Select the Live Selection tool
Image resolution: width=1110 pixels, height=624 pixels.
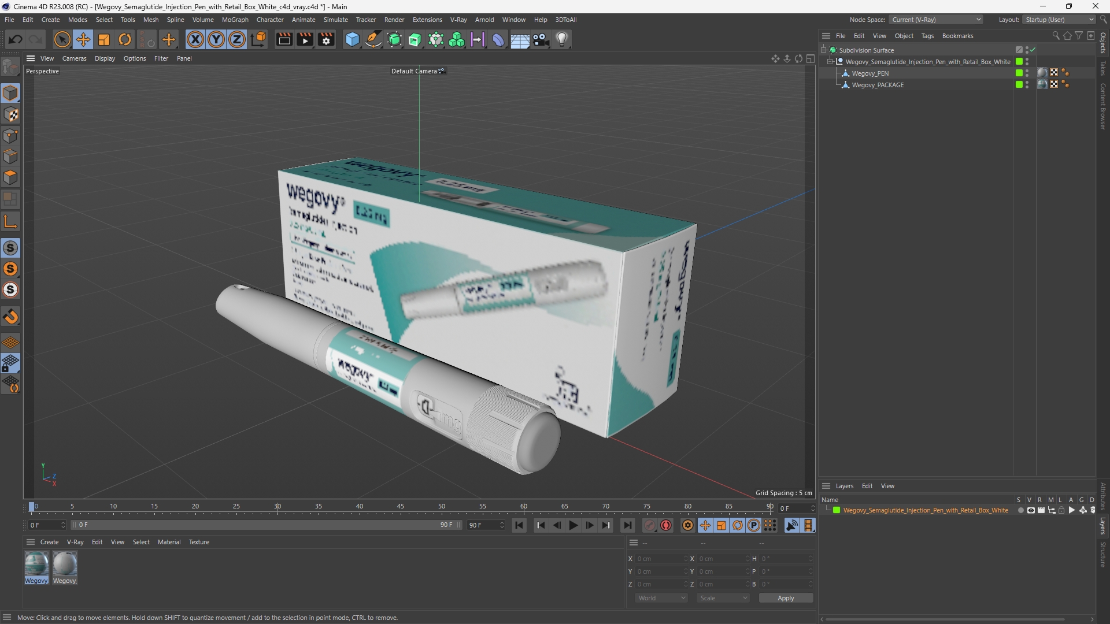[x=62, y=39]
